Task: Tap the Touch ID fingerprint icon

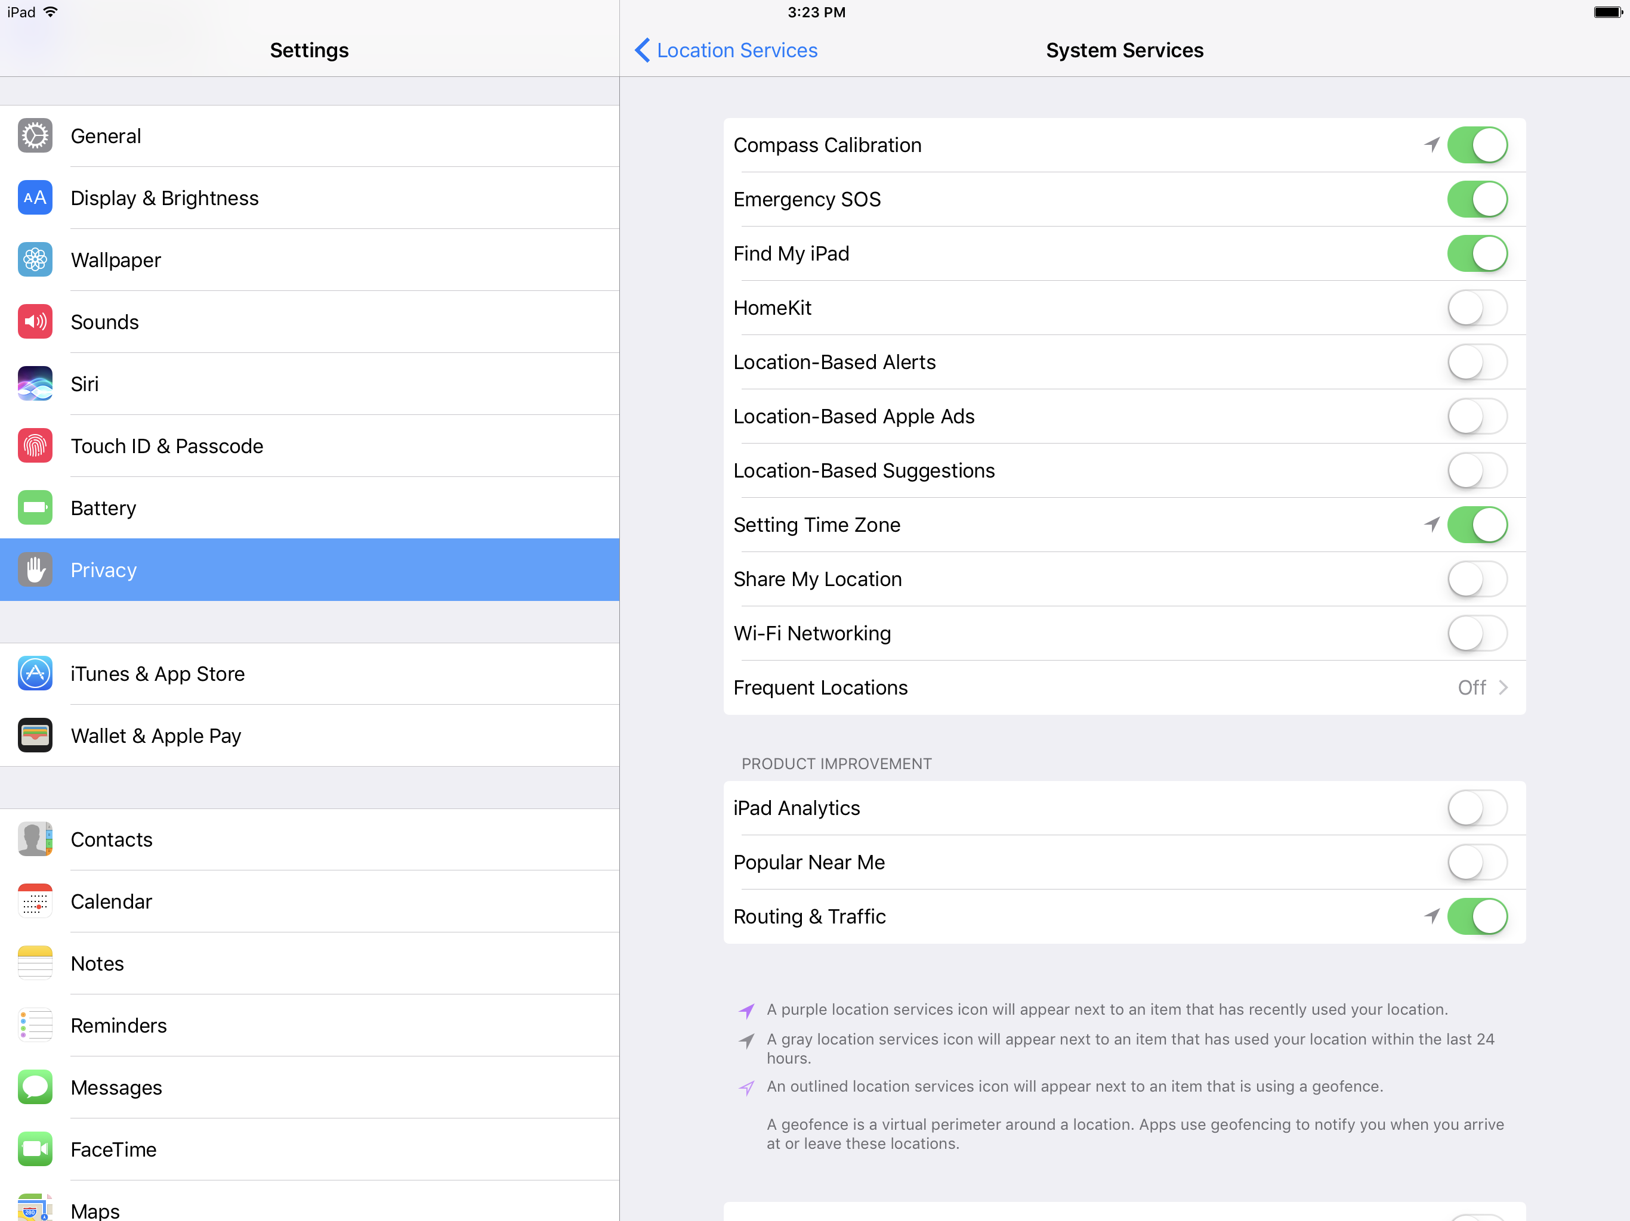Action: [35, 445]
